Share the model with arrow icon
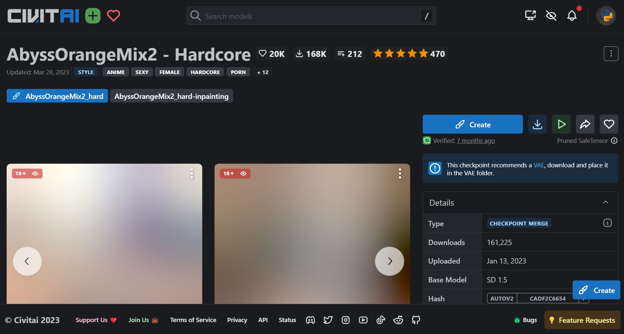 pyautogui.click(x=585, y=124)
